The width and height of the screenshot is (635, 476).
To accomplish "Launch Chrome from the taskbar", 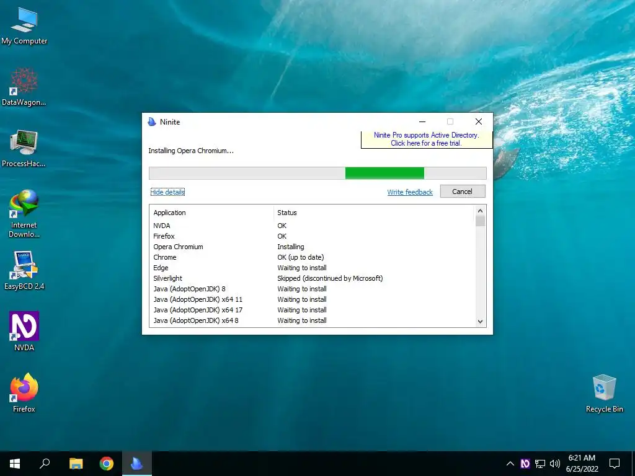I will pos(107,464).
